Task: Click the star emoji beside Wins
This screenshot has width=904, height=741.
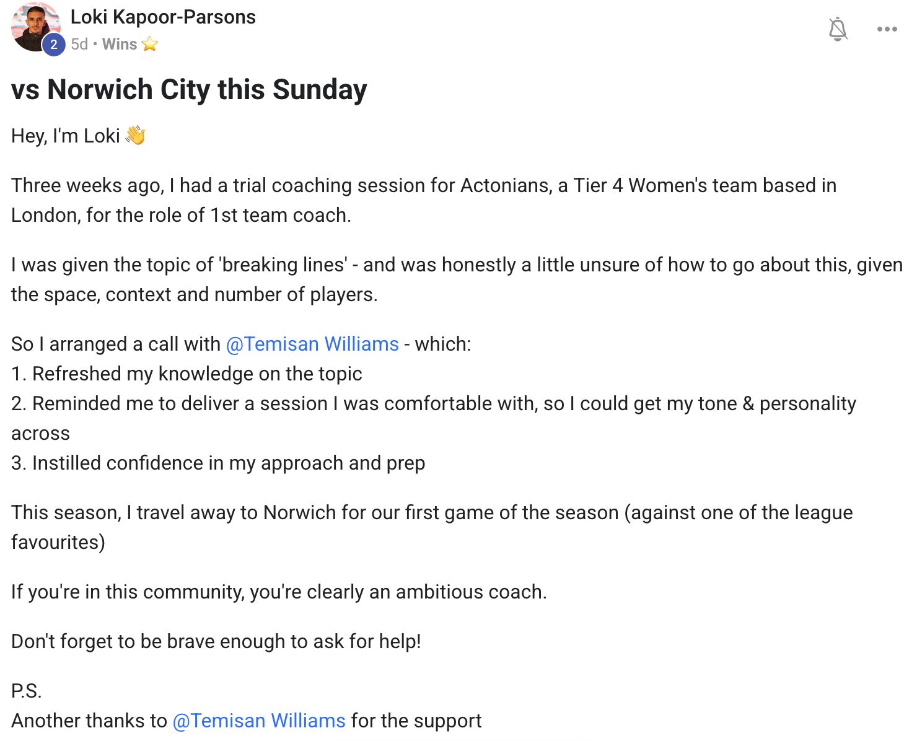Action: pos(149,44)
